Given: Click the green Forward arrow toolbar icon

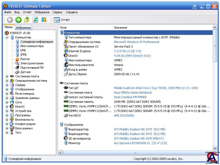Looking at the screenshot, I should click(18, 19).
